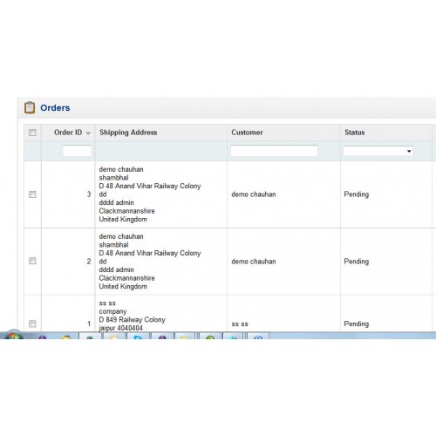Focus the Order ID filter field

click(x=77, y=151)
